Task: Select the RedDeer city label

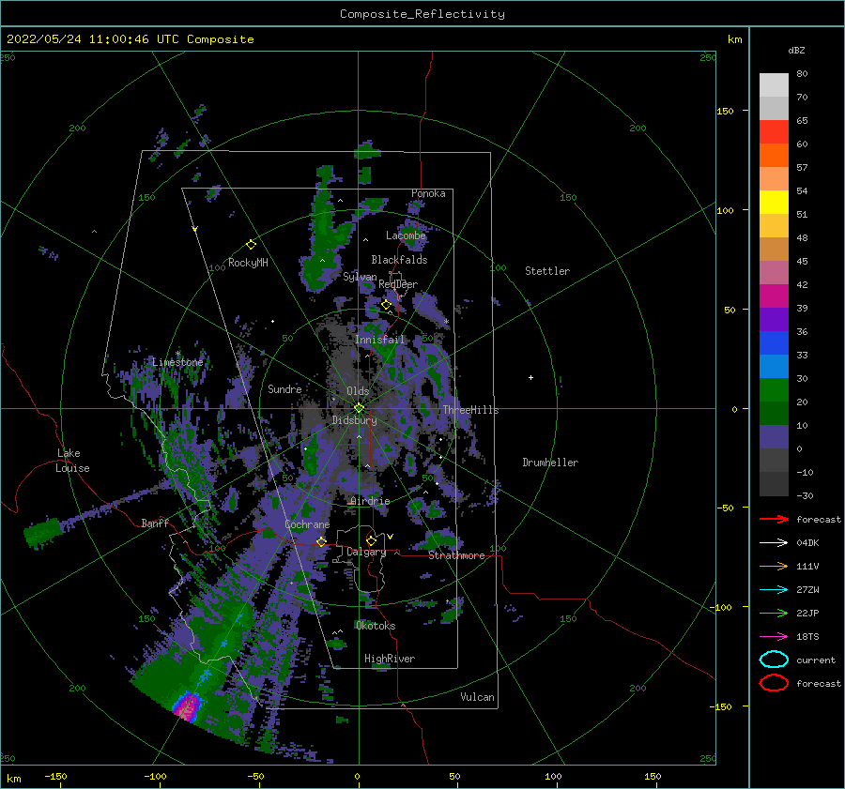Action: [x=398, y=284]
